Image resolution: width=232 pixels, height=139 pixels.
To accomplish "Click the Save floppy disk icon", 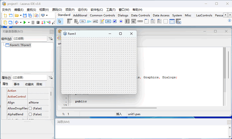I will (25, 15).
